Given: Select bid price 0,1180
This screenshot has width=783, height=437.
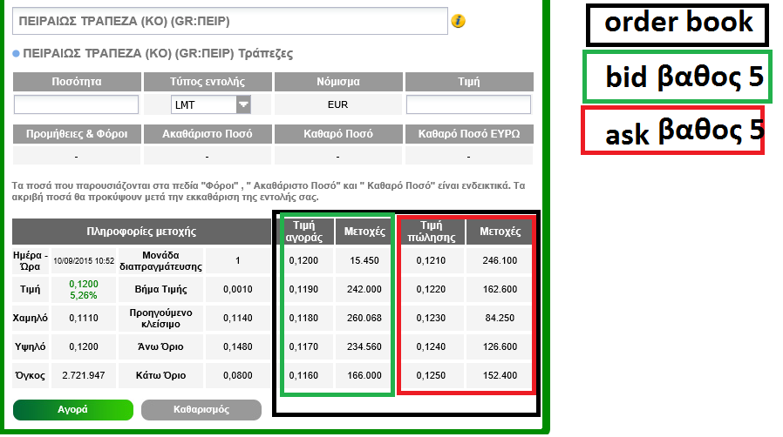Looking at the screenshot, I should coord(303,318).
